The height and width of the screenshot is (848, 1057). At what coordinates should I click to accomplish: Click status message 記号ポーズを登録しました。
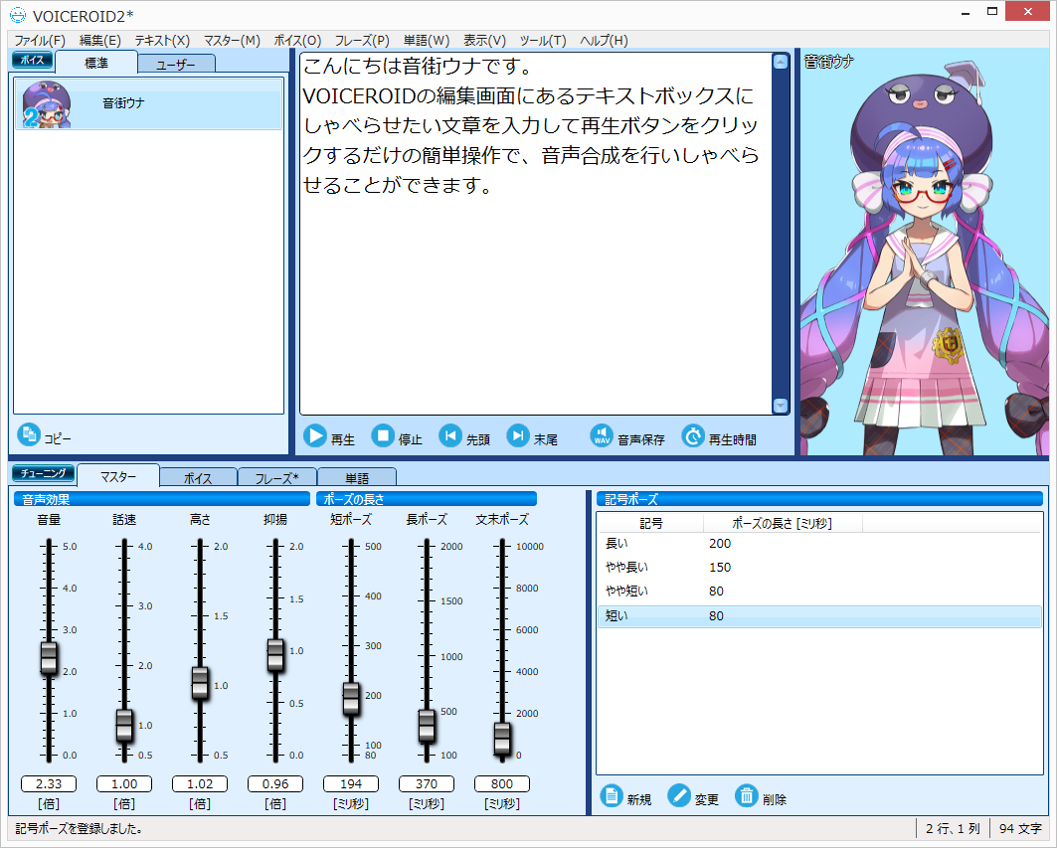[79, 828]
